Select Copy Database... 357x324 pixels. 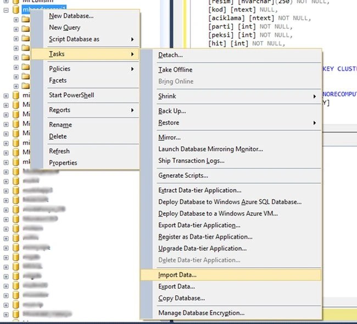(231, 298)
